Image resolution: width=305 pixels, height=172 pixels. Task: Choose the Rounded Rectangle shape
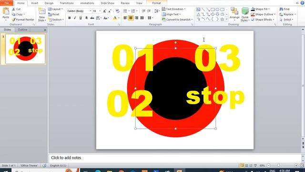coord(222,10)
